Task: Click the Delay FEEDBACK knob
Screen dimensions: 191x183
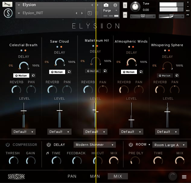Action: (x=77, y=161)
